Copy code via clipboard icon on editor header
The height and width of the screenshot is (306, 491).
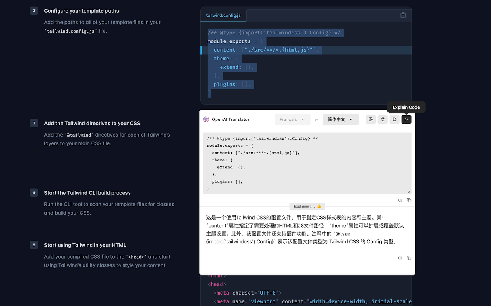tap(403, 15)
